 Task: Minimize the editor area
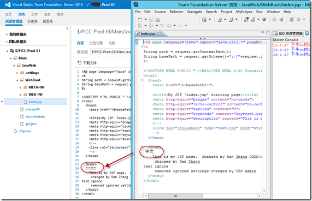[263, 32]
